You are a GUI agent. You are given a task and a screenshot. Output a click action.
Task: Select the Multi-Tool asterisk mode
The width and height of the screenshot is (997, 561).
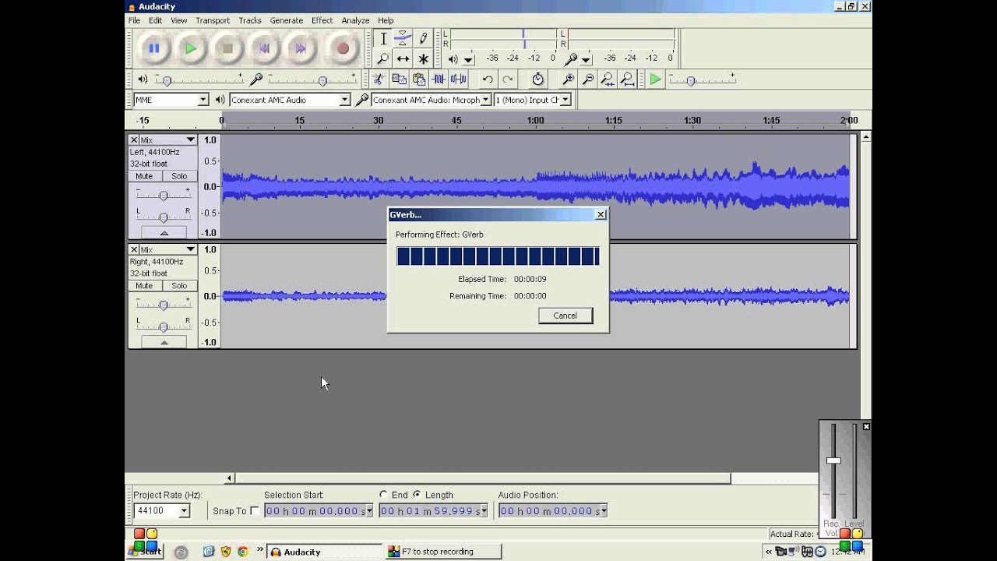coord(423,58)
